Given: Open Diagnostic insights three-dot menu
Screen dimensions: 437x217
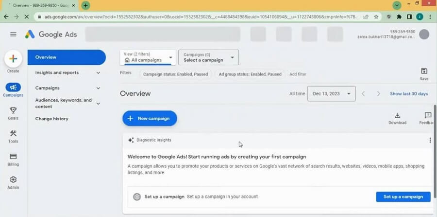Looking at the screenshot, I should pyautogui.click(x=430, y=140).
